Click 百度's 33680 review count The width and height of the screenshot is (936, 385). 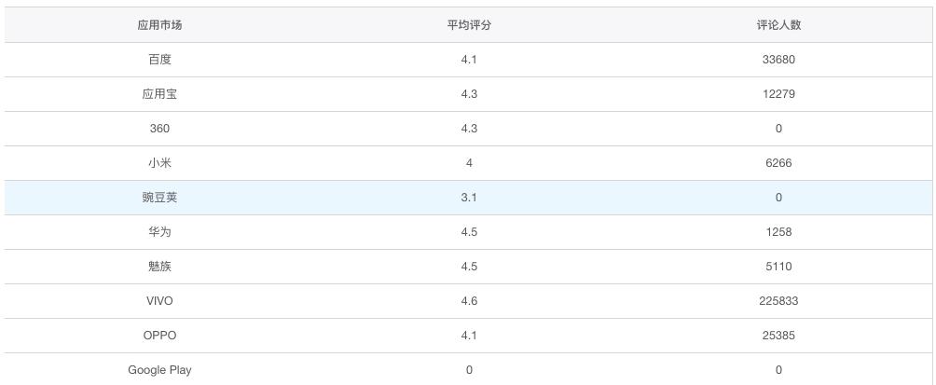778,60
